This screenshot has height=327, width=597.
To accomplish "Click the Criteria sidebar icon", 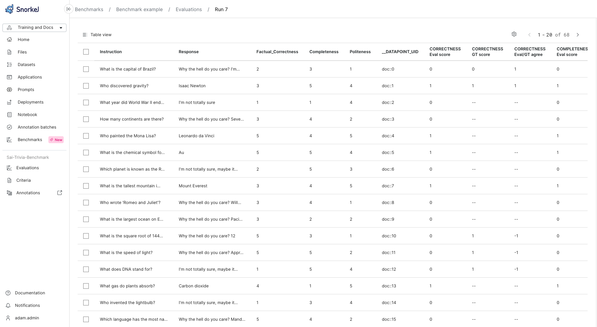I will 9,180.
